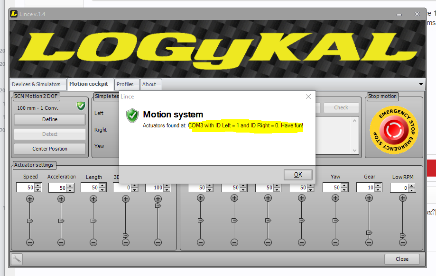
Task: Increase Acceleration using its up spinner arrow
Action: point(70,186)
